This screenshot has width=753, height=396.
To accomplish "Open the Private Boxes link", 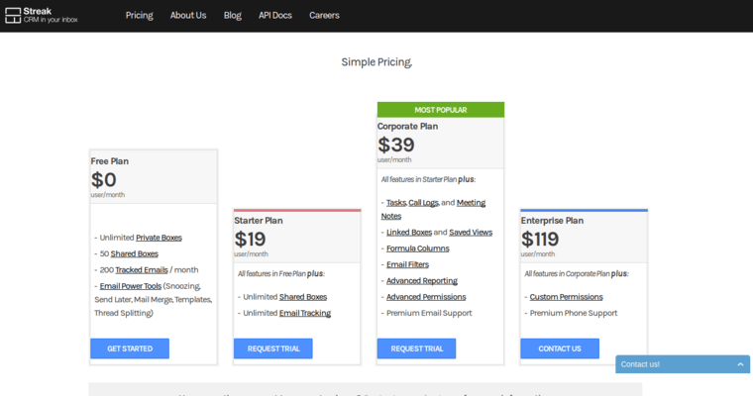I will click(159, 238).
